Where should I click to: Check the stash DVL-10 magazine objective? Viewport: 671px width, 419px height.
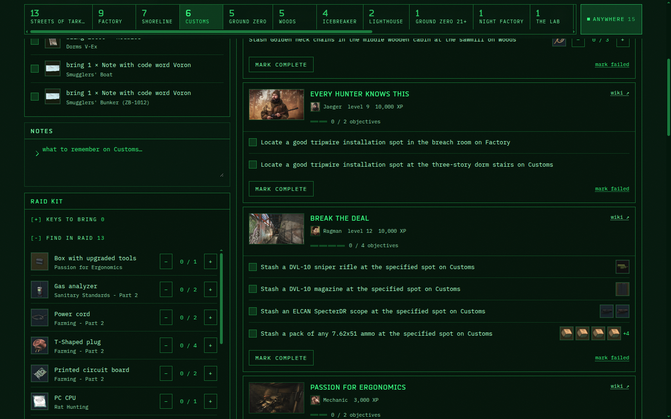click(253, 289)
